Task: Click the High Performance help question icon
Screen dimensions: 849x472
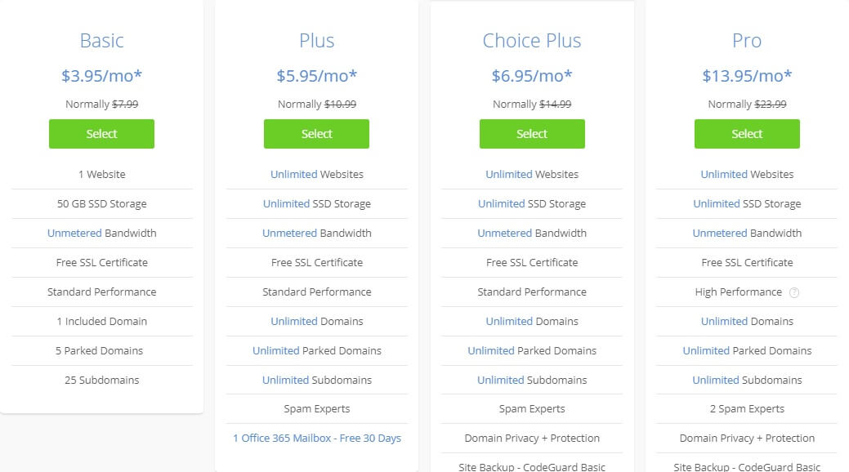Action: tap(793, 292)
